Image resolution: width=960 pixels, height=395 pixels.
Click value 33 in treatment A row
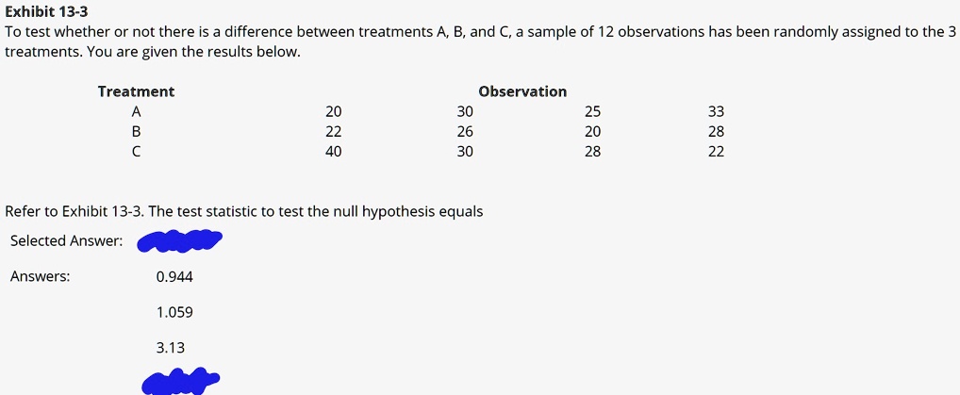point(716,112)
